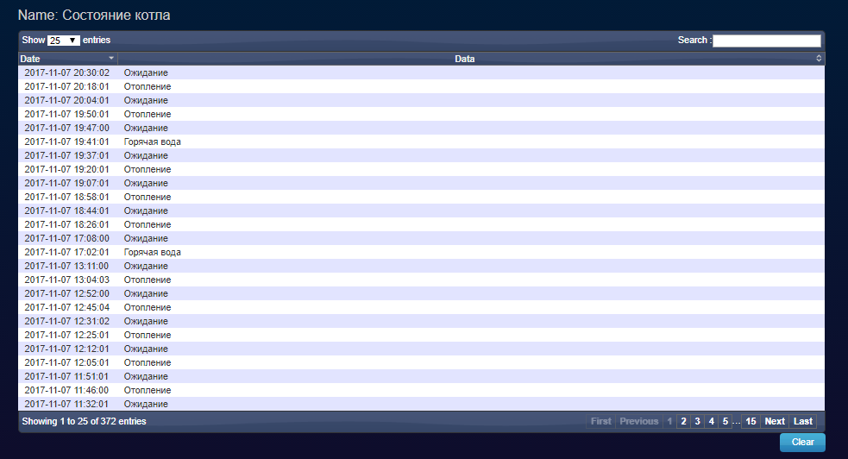Viewport: 848px width, 459px height.
Task: Click the disabled First pagination button
Action: [601, 421]
